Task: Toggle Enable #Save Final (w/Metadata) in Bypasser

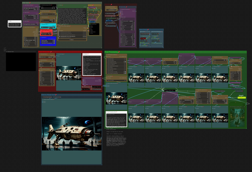Action: pos(48,43)
